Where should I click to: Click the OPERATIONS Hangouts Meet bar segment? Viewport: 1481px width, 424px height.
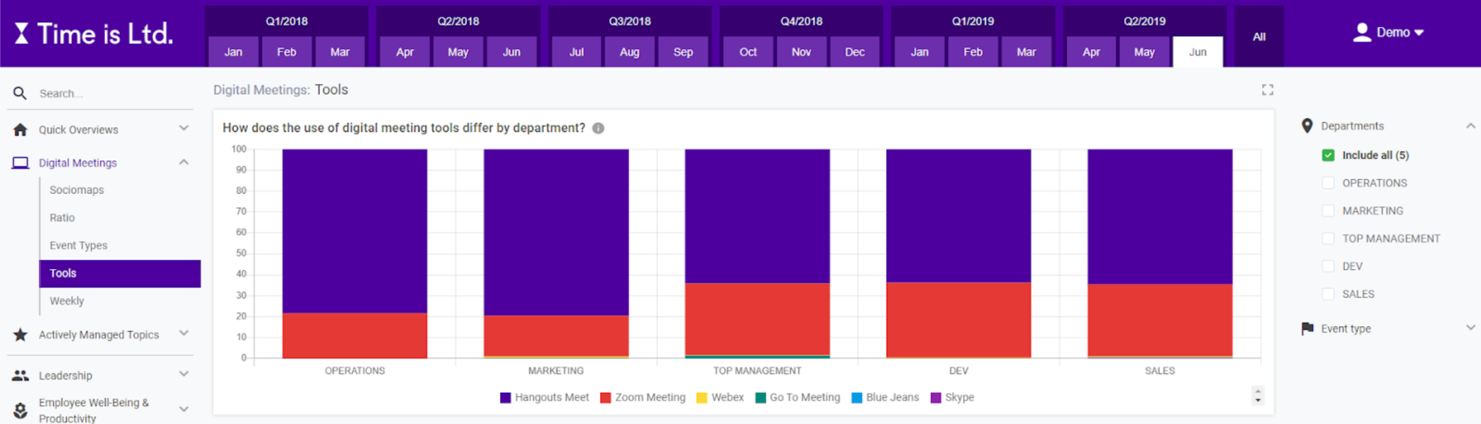click(355, 231)
